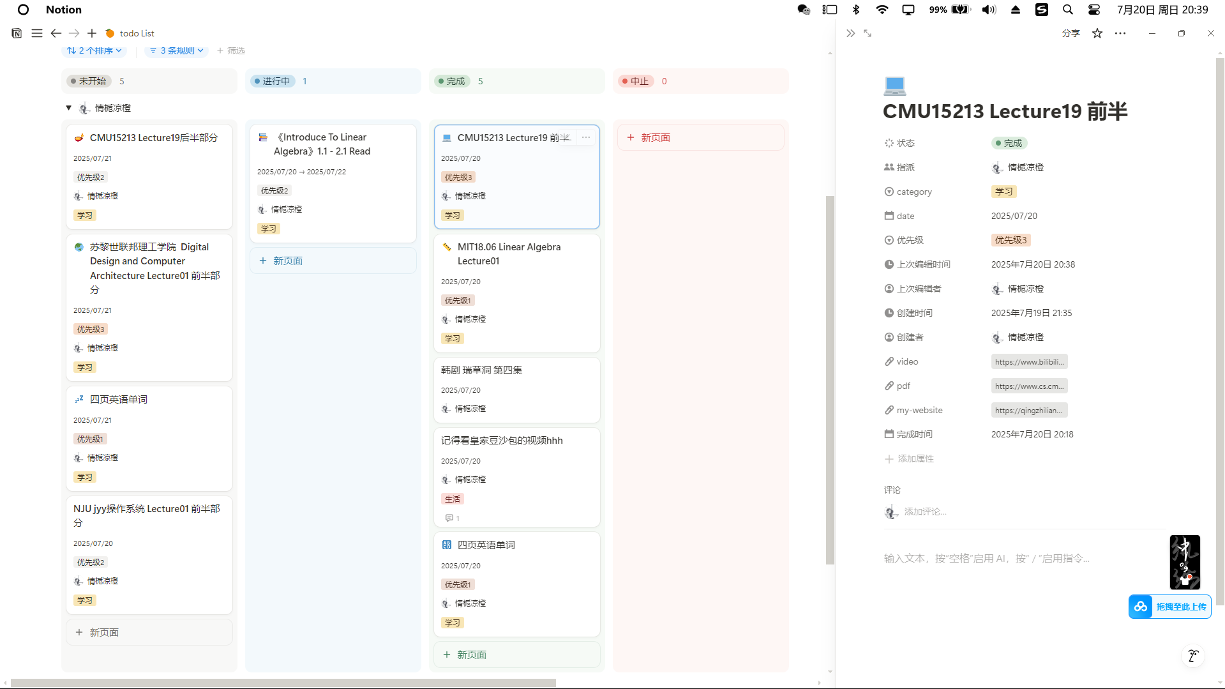The image size is (1225, 689).
Task: Open page in full-screen mode
Action: coord(868,33)
